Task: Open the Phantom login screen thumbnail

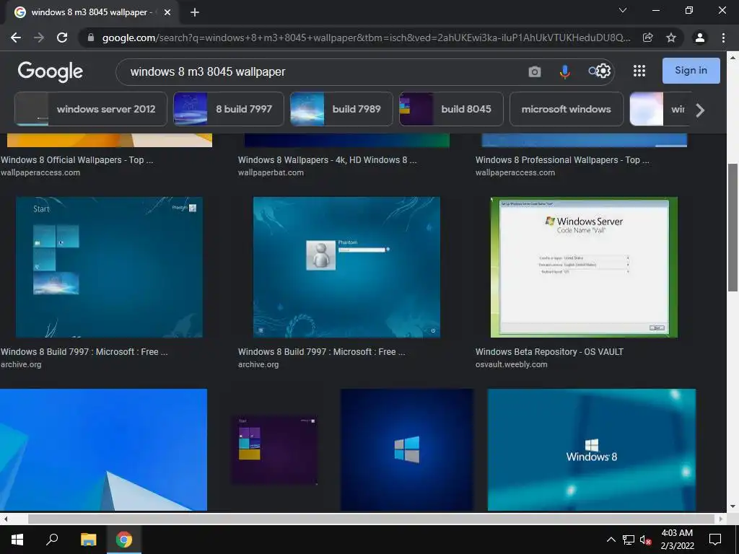Action: pyautogui.click(x=346, y=267)
